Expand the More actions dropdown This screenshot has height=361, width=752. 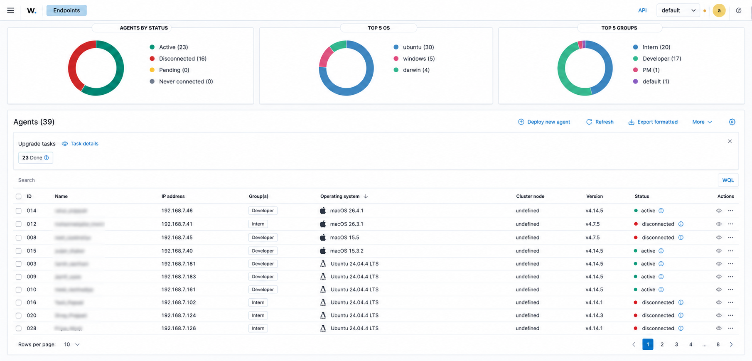point(702,122)
